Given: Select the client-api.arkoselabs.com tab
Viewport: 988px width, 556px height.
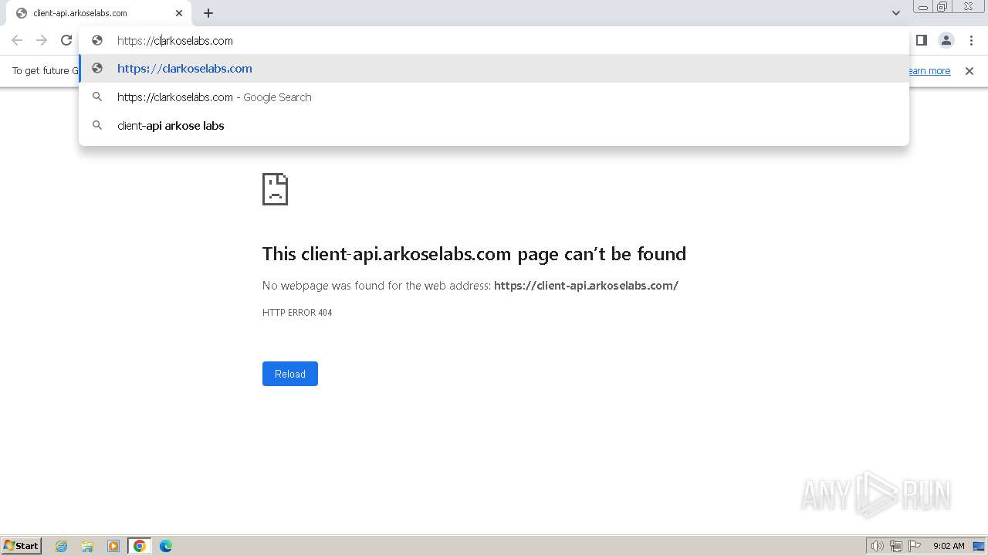Looking at the screenshot, I should [99, 13].
